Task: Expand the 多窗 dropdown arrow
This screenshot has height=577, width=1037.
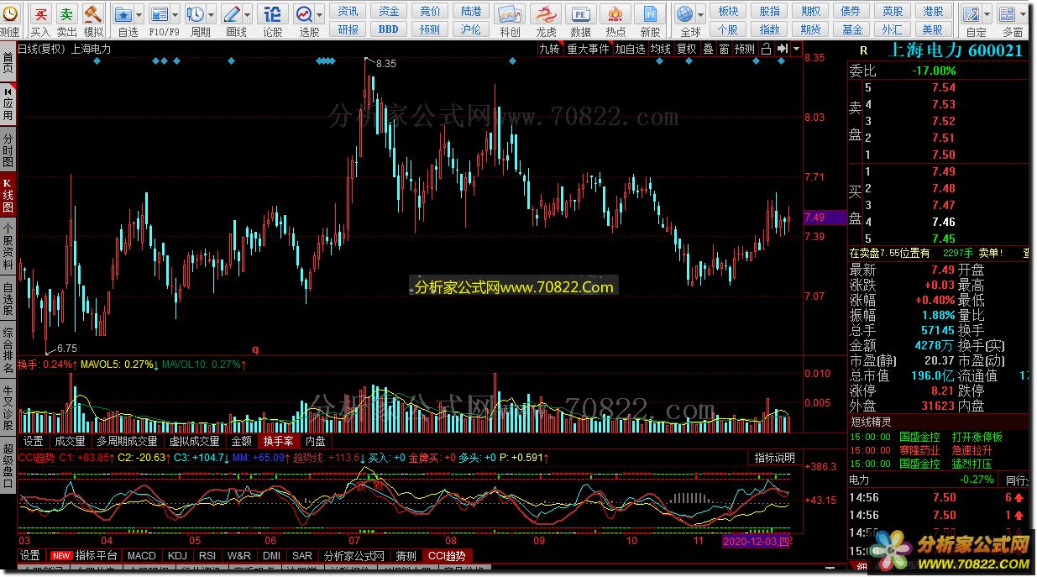Action: [1024, 15]
